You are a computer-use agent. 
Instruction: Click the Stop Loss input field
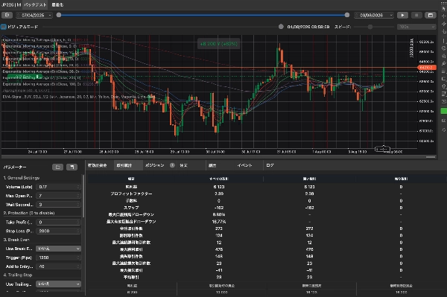point(58,231)
